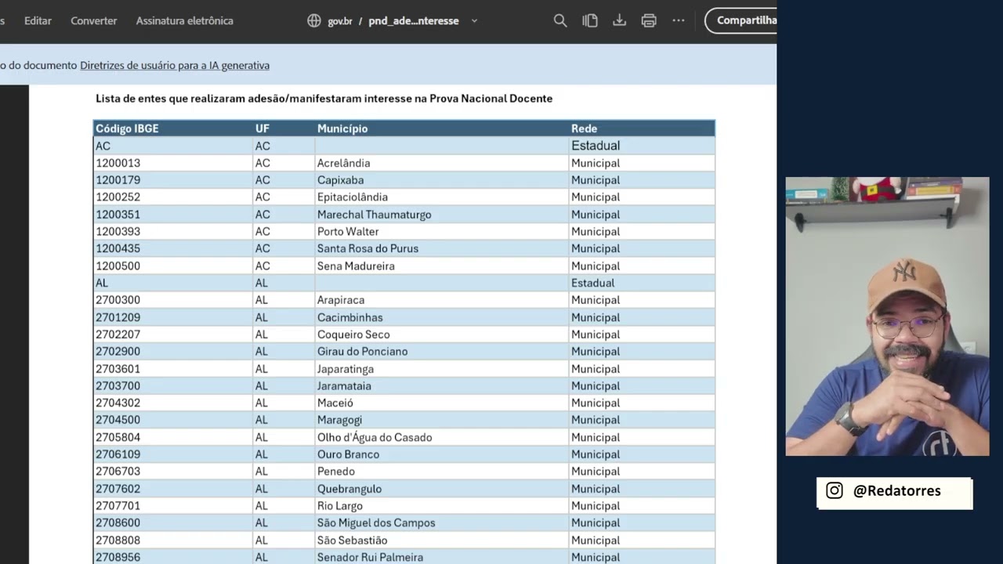Image resolution: width=1003 pixels, height=564 pixels.
Task: Select the Ouro Branco cell
Action: coord(441,454)
